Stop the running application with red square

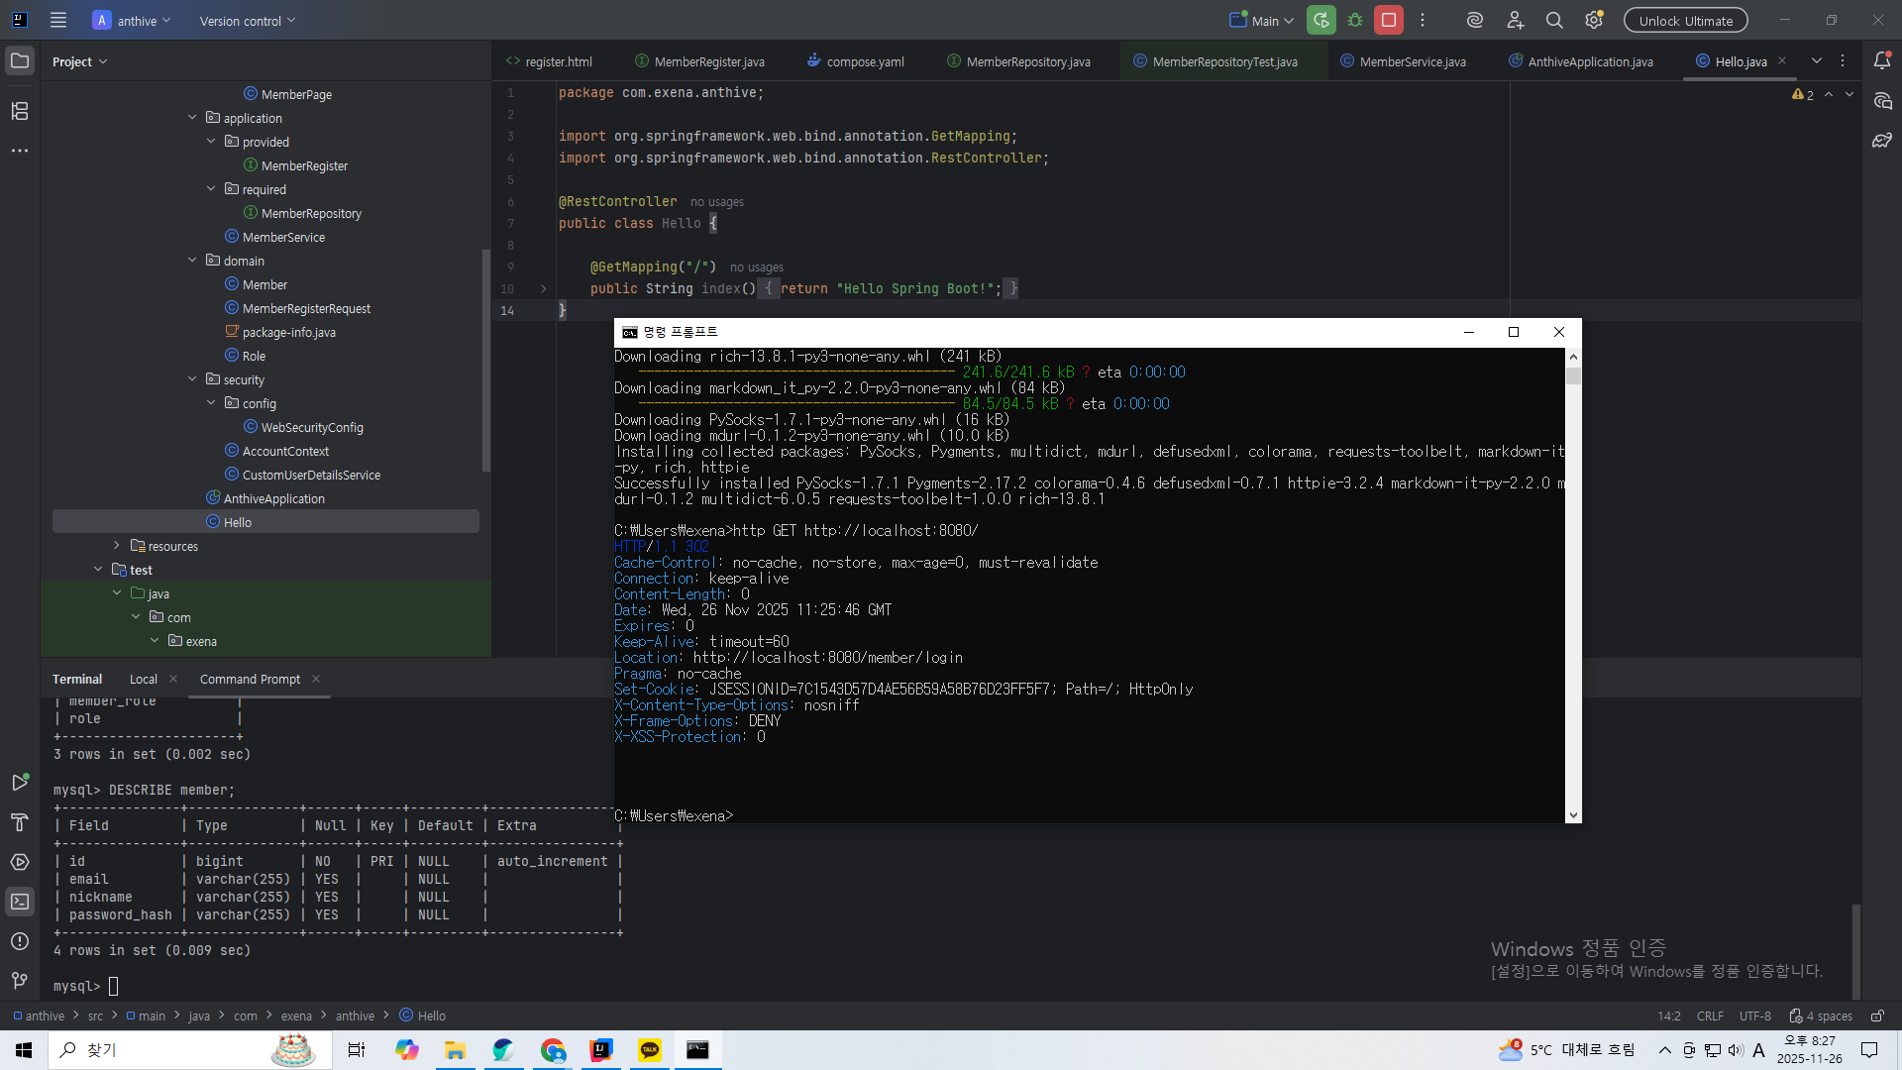[1389, 20]
